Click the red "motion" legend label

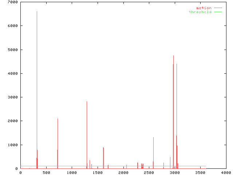[x=204, y=8]
